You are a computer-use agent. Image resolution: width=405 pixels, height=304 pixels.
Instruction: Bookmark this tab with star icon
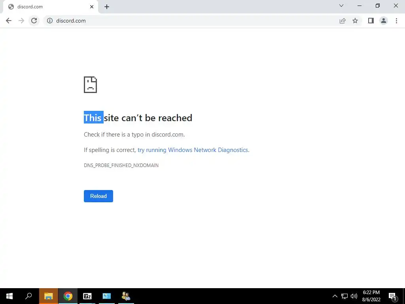355,21
